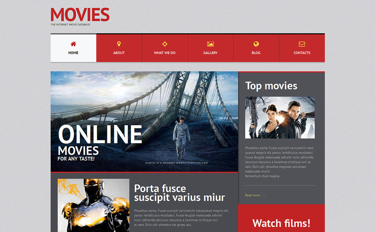Click the globe icon above BLOG
This screenshot has height=232, width=375.
[x=256, y=44]
